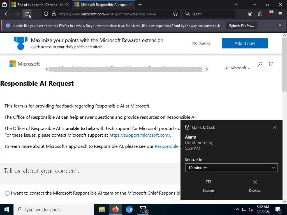The image size is (287, 215).
Task: Focus the Firefox Search box
Action: coord(209,14)
